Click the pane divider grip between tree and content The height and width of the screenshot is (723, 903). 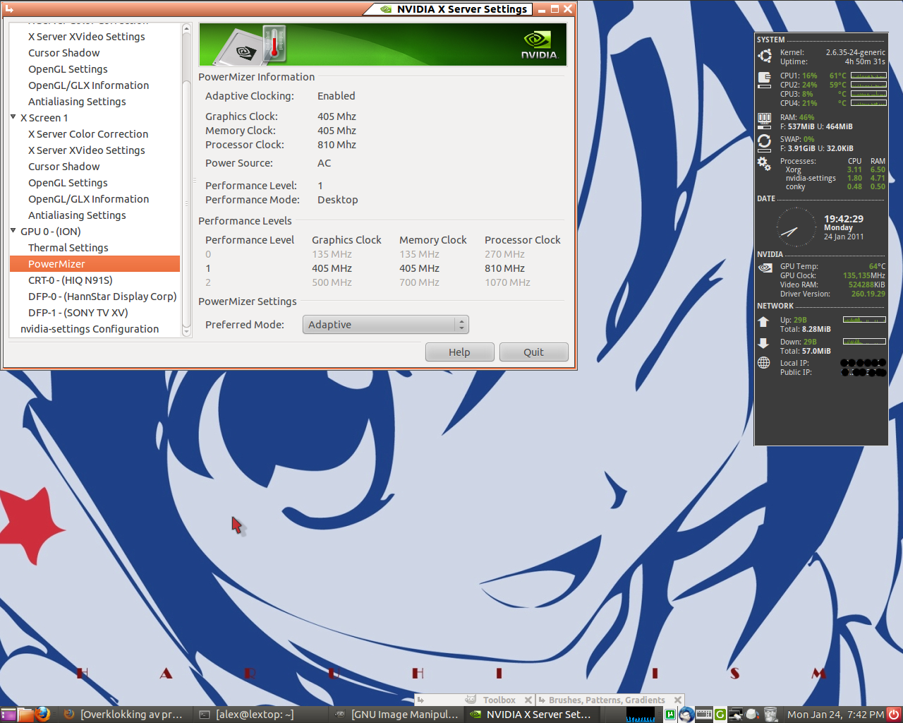point(195,180)
